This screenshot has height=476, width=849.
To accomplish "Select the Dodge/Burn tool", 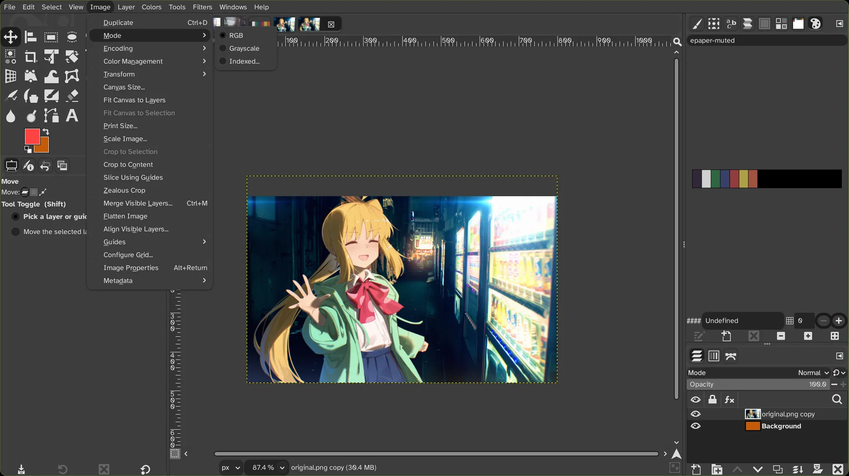I will tap(31, 116).
